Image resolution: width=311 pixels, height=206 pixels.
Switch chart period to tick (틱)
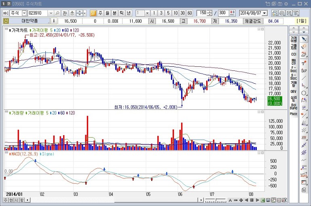click(122, 13)
